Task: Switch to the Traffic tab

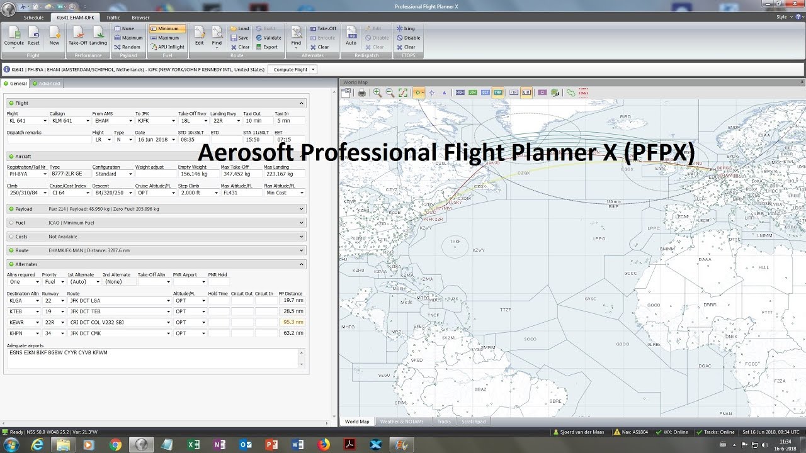Action: click(113, 18)
